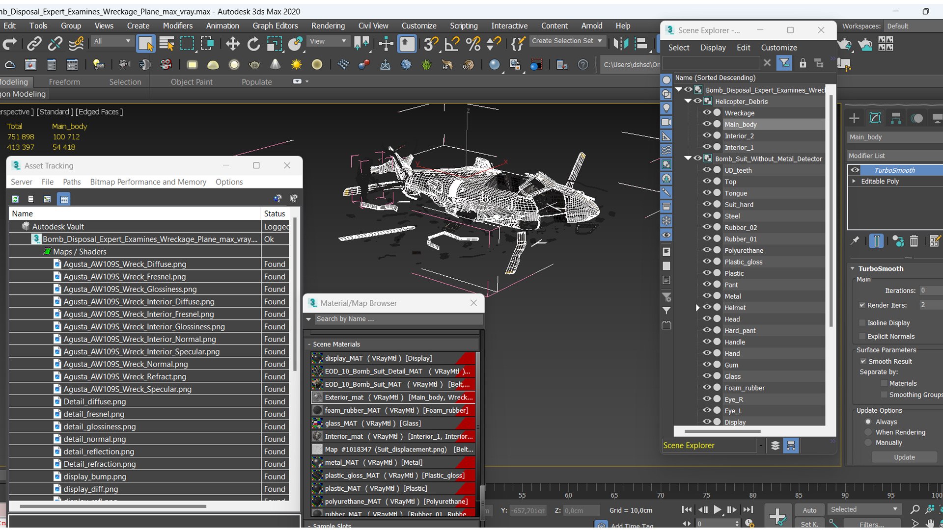943x530 pixels.
Task: Enable Isoline Display checkbox
Action: [x=862, y=322]
